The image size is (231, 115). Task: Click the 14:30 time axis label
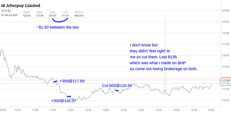159,110
